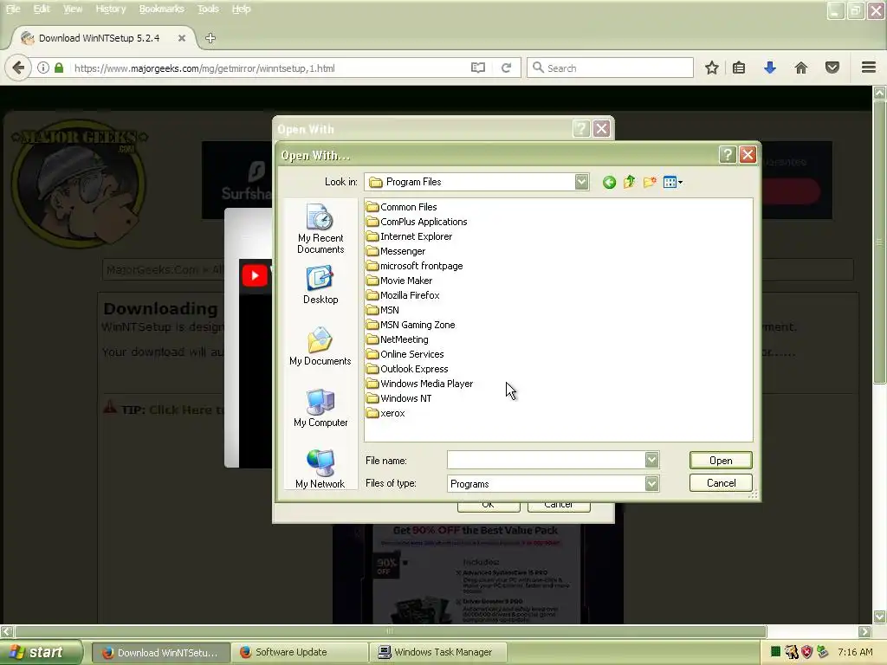Screen dimensions: 887x665
Task: Click the horizontal scrollbar right arrow
Action: [x=865, y=631]
